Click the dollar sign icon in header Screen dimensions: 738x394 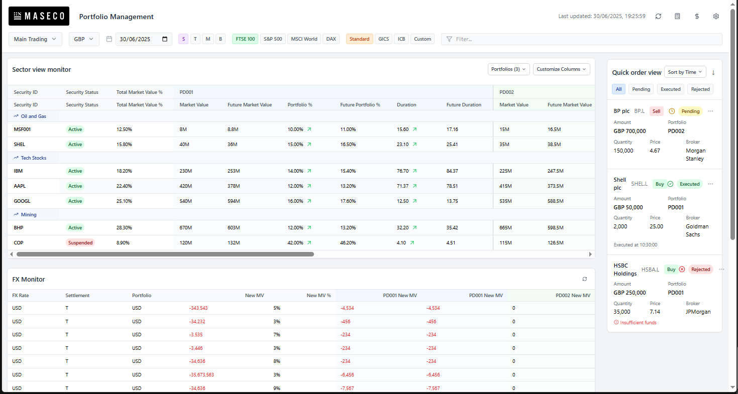coord(697,16)
